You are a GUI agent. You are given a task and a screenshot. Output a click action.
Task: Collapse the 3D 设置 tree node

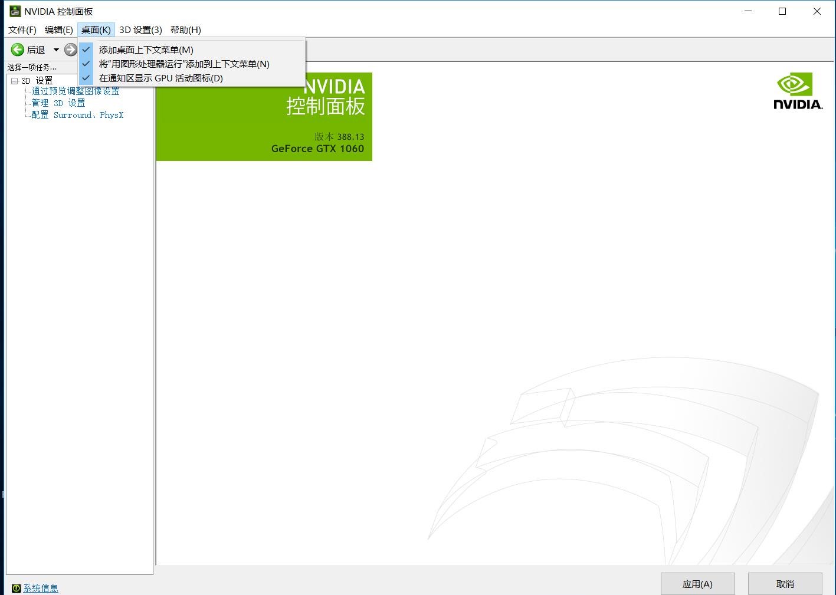[15, 81]
